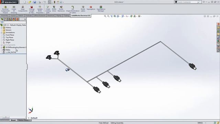Click the Zoom to Fit magnifier
220x124 pixels.
(105, 16)
